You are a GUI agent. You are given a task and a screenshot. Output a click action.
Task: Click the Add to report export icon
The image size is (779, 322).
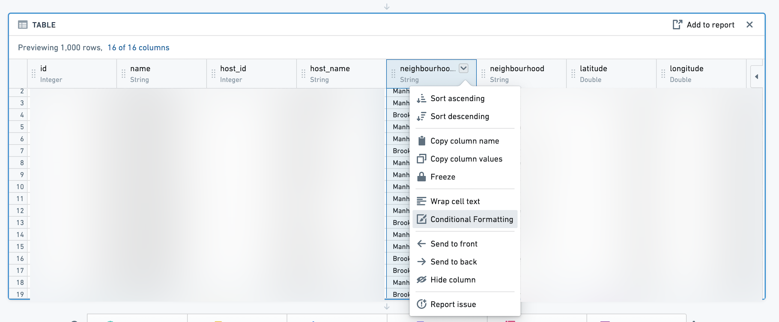(x=677, y=25)
